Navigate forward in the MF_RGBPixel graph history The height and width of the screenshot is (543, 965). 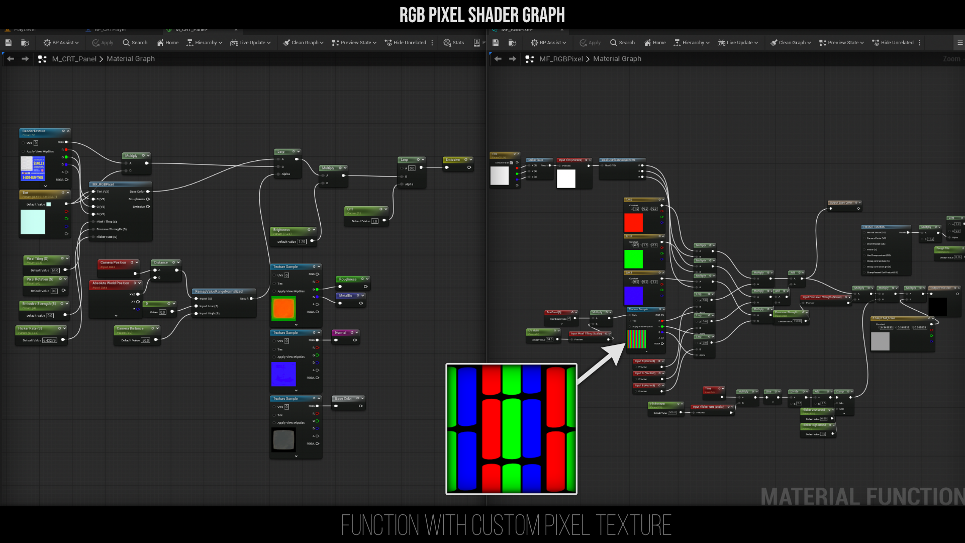tap(513, 59)
